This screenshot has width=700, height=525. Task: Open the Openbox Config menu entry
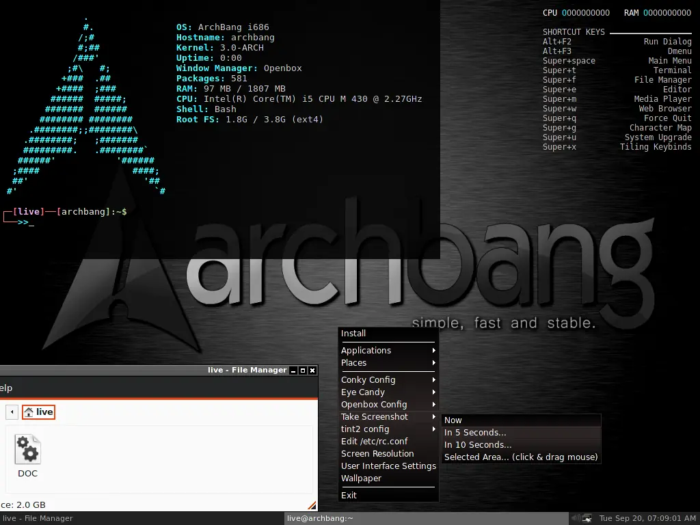[x=388, y=405]
